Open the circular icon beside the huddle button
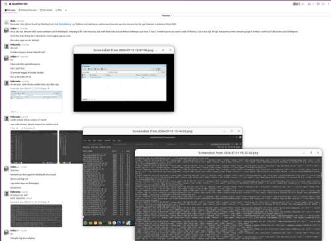 [x=318, y=4]
